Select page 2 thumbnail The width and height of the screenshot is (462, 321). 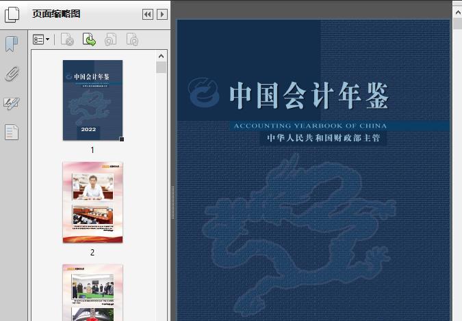point(93,202)
